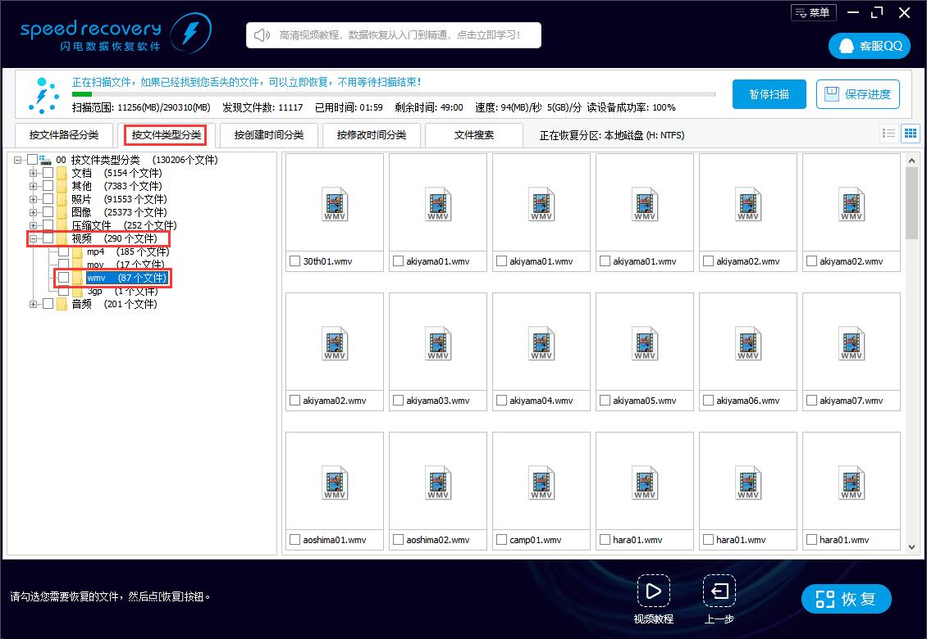Click the aoshima01.wmv file icon
Viewport: 927px width, 639px height.
tap(335, 483)
